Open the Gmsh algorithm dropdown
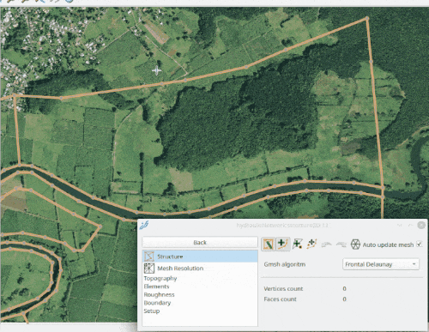Image resolution: width=429 pixels, height=332 pixels. (x=381, y=264)
